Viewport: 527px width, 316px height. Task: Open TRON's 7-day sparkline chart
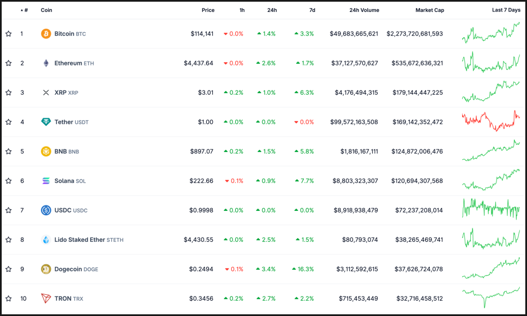(491, 297)
